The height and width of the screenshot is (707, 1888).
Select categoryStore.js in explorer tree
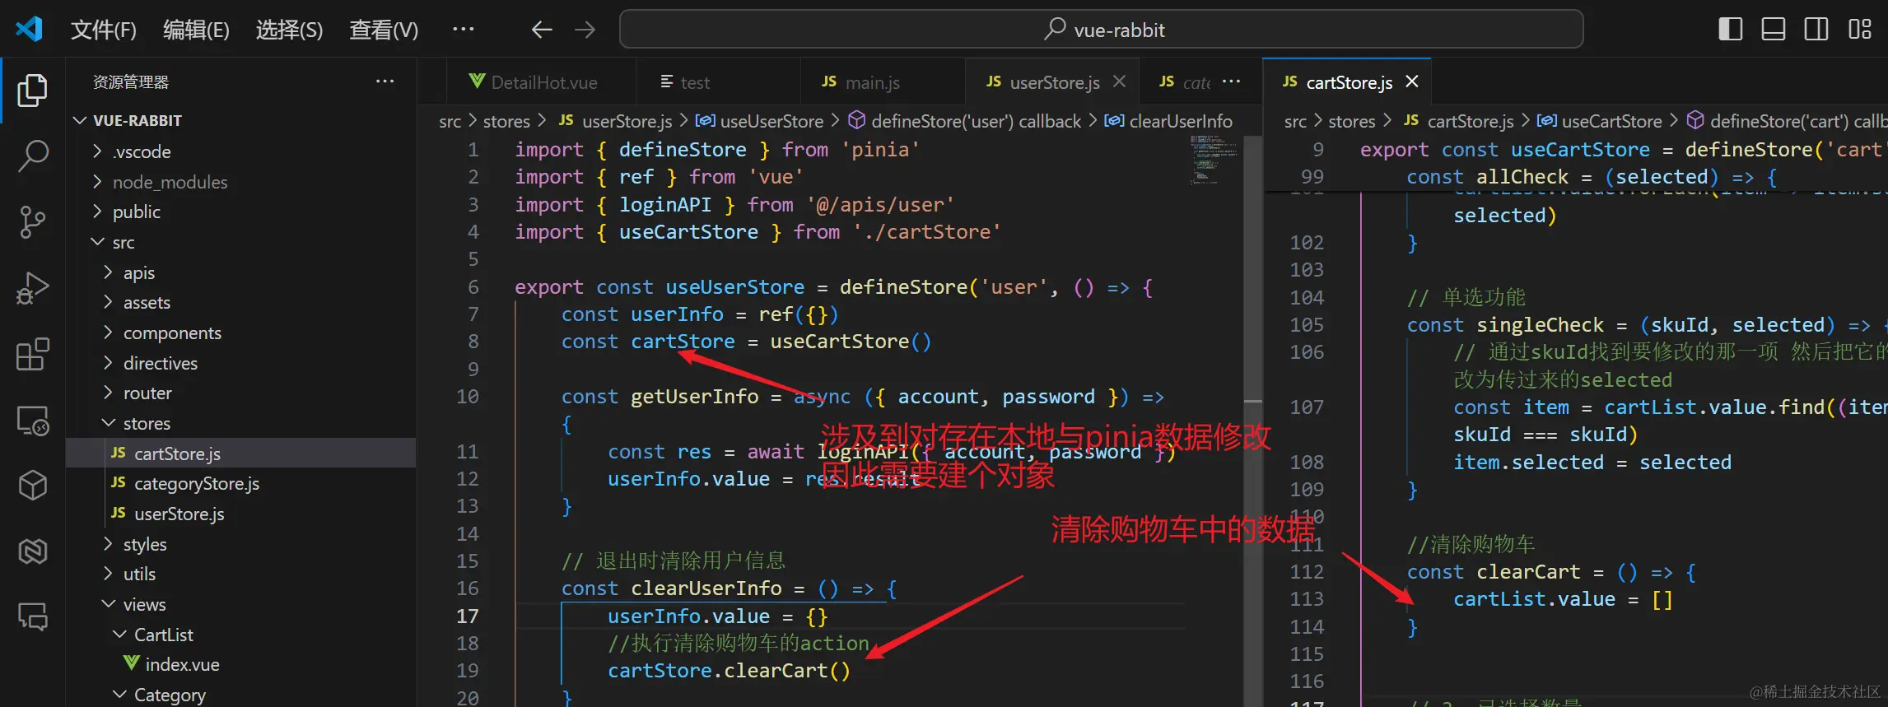tap(240, 483)
